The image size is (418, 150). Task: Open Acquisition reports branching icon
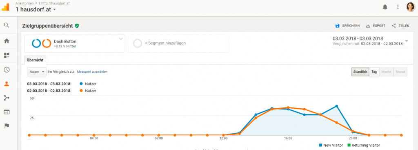(x=7, y=98)
